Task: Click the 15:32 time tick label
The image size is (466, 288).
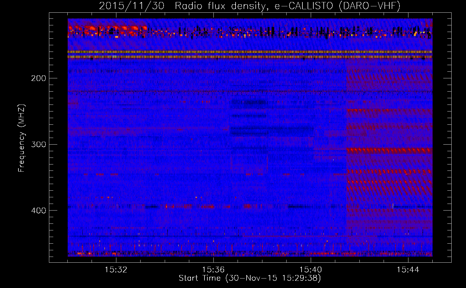Action: coord(116,270)
